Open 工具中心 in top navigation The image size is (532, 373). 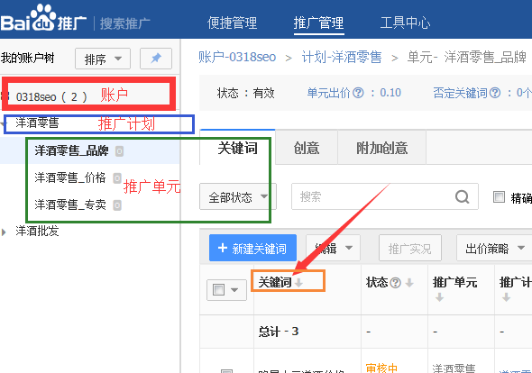405,23
